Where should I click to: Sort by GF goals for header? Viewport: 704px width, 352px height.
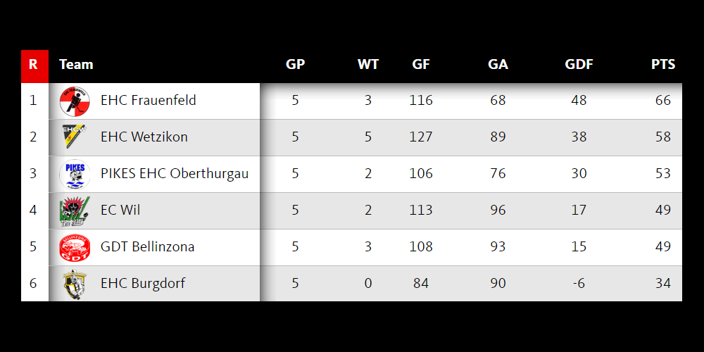[x=421, y=65]
